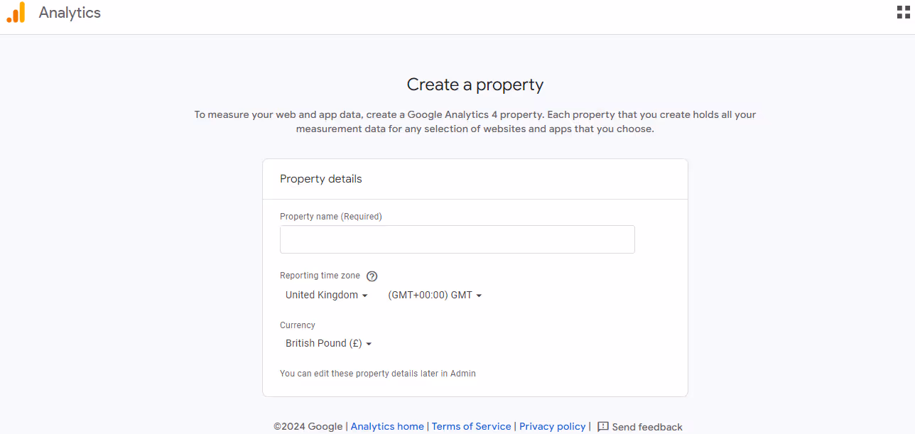Click the ©2024 Google footer text
The image size is (915, 434).
[x=308, y=426]
